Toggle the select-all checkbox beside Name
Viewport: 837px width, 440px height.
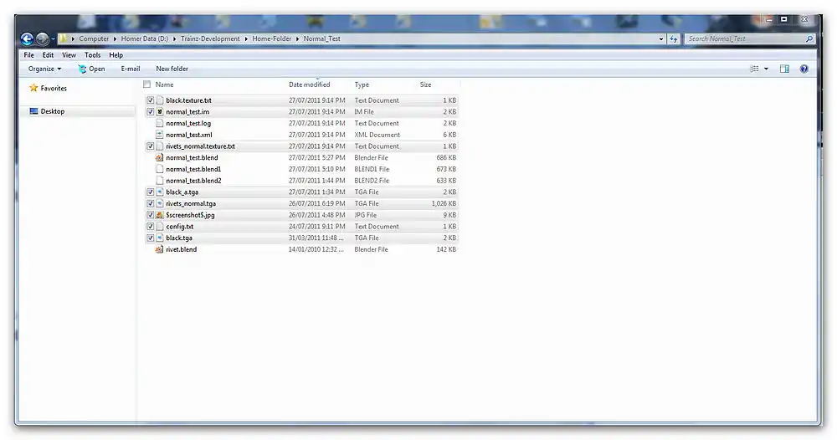click(147, 84)
